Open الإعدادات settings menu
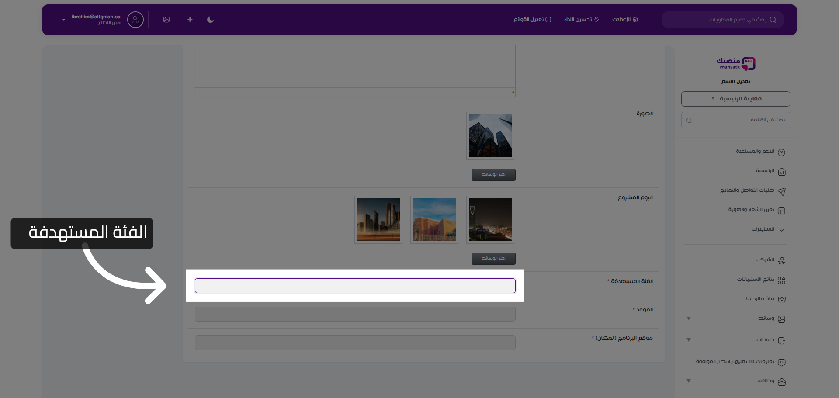 [625, 20]
